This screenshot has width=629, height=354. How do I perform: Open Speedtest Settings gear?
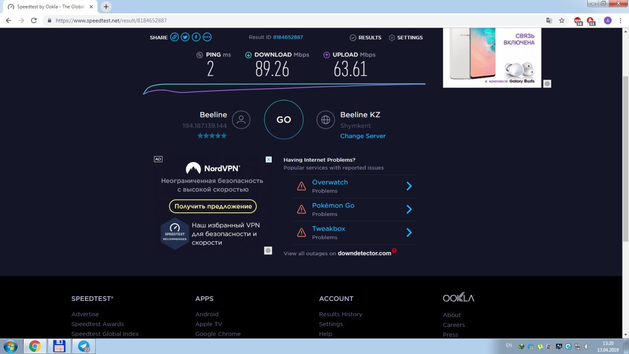coord(405,37)
